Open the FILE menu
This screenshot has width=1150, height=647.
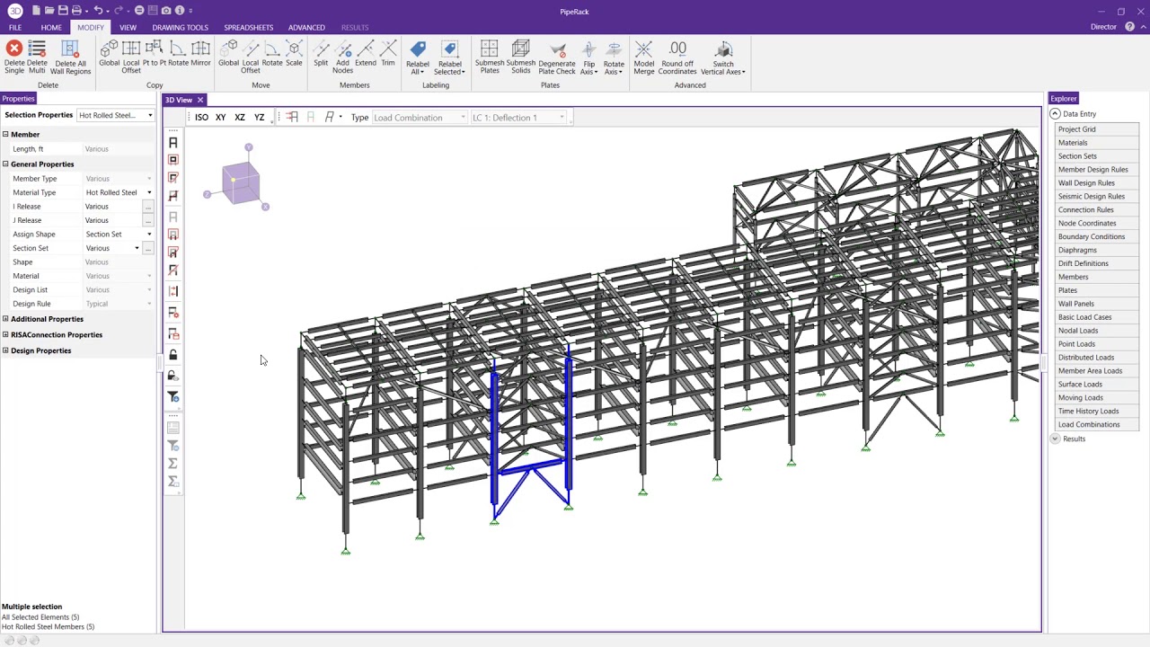(x=15, y=28)
